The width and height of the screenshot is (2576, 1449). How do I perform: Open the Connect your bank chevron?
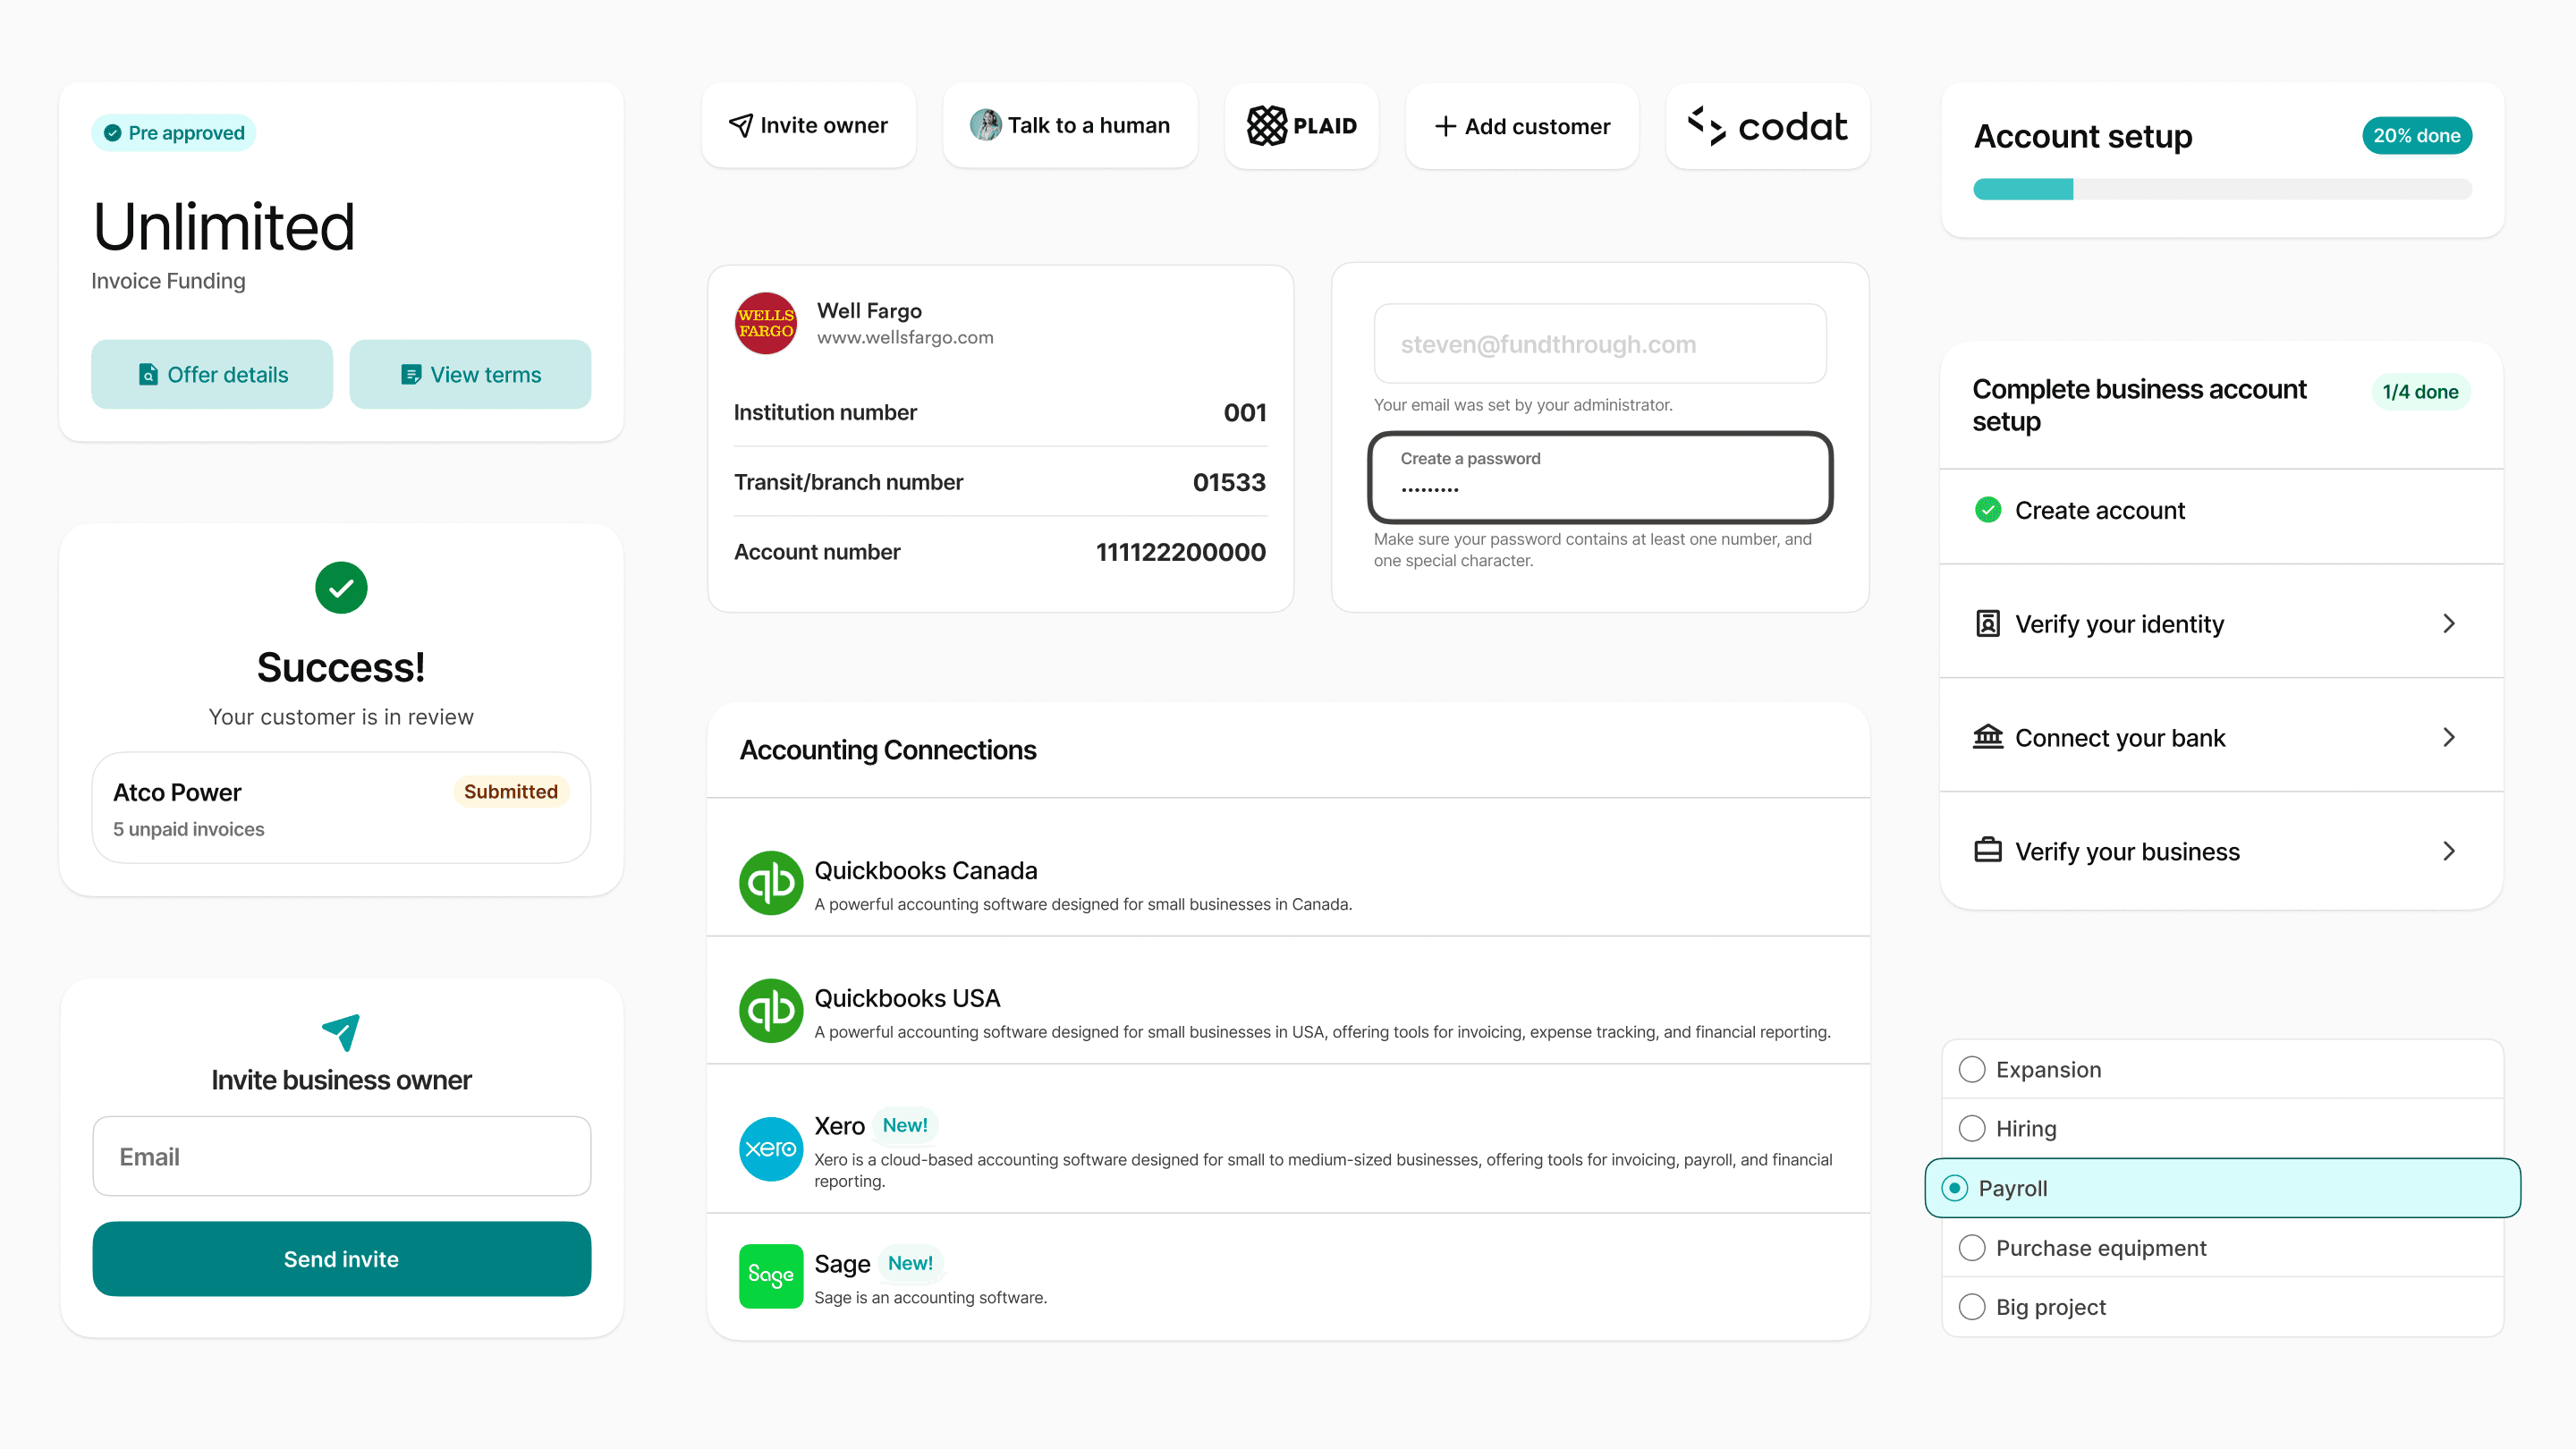[x=2448, y=738]
